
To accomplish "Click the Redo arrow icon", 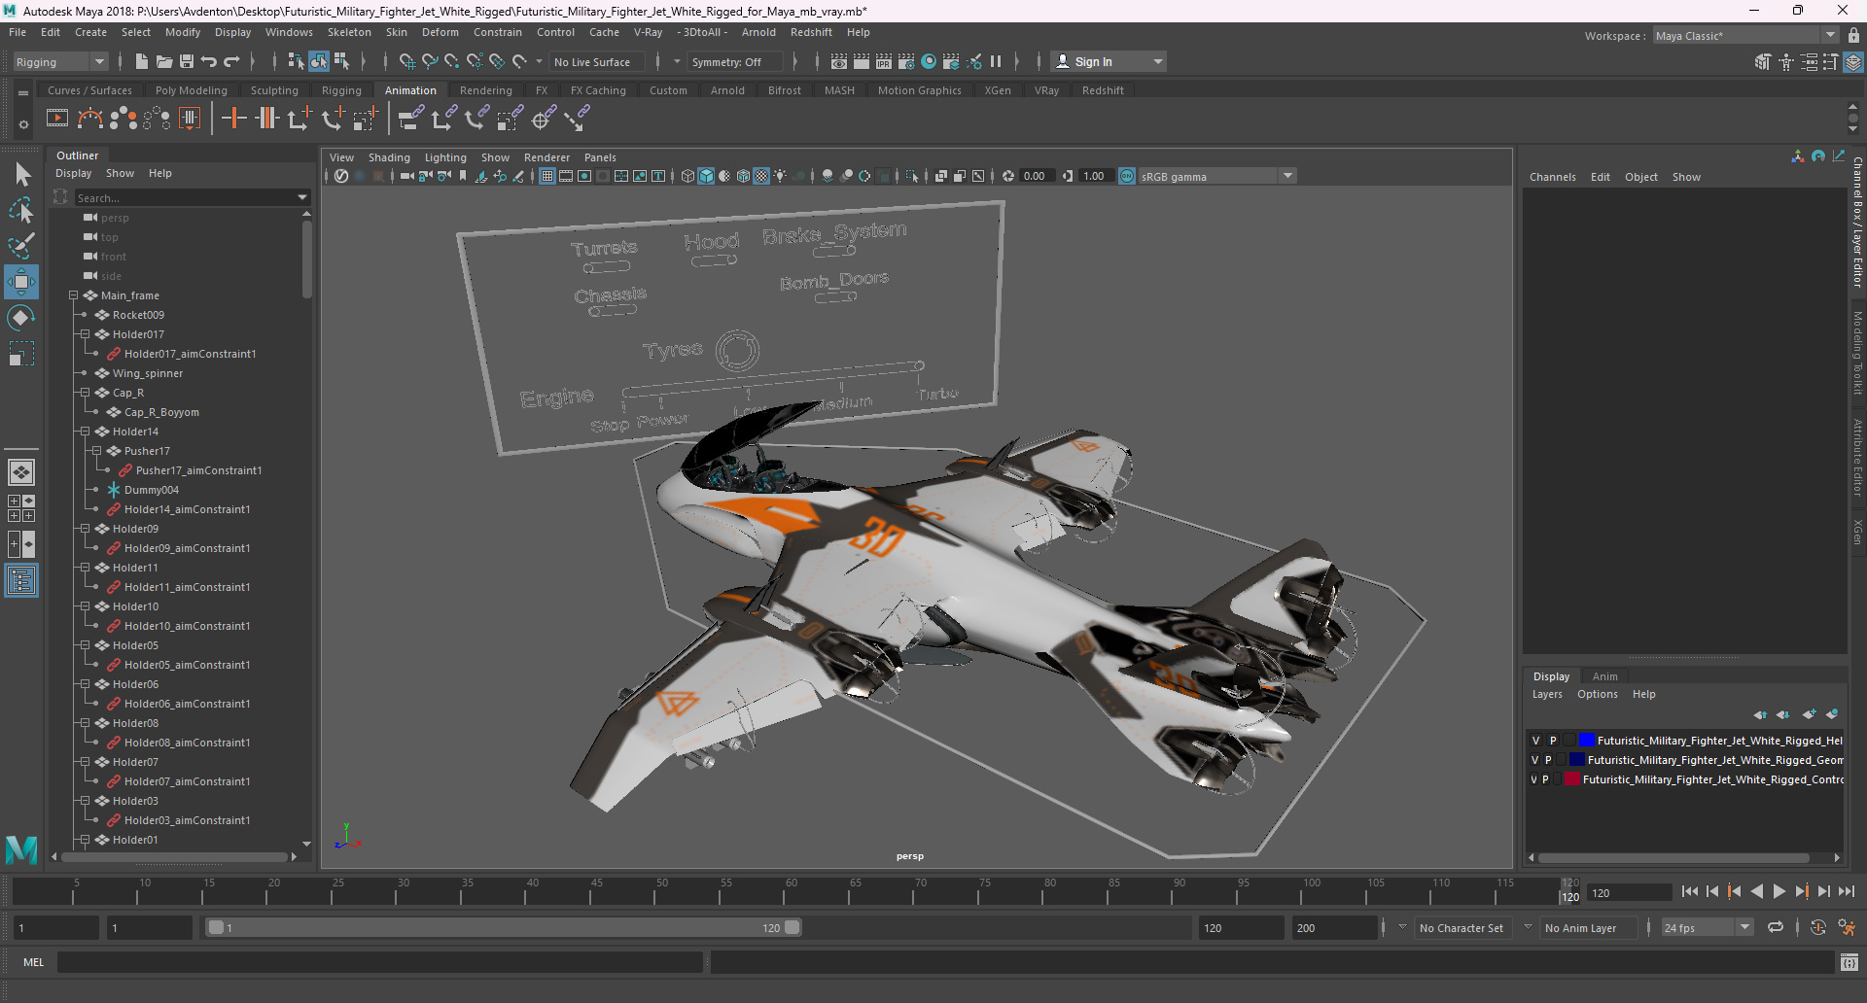I will [231, 61].
